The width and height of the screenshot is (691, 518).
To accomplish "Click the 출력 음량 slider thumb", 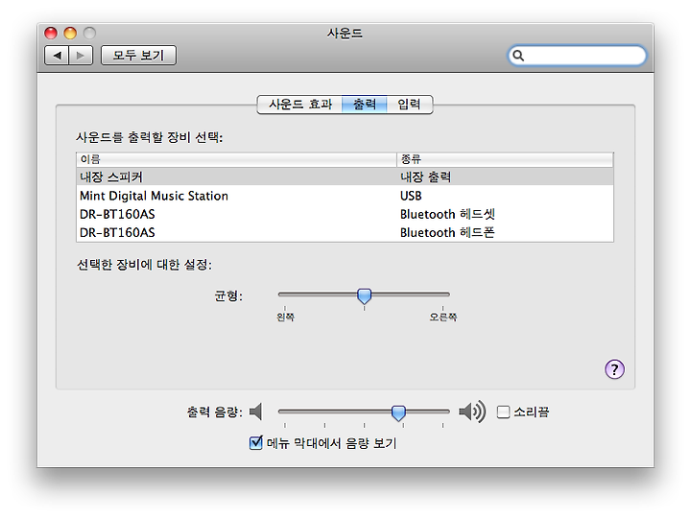I will 398,413.
